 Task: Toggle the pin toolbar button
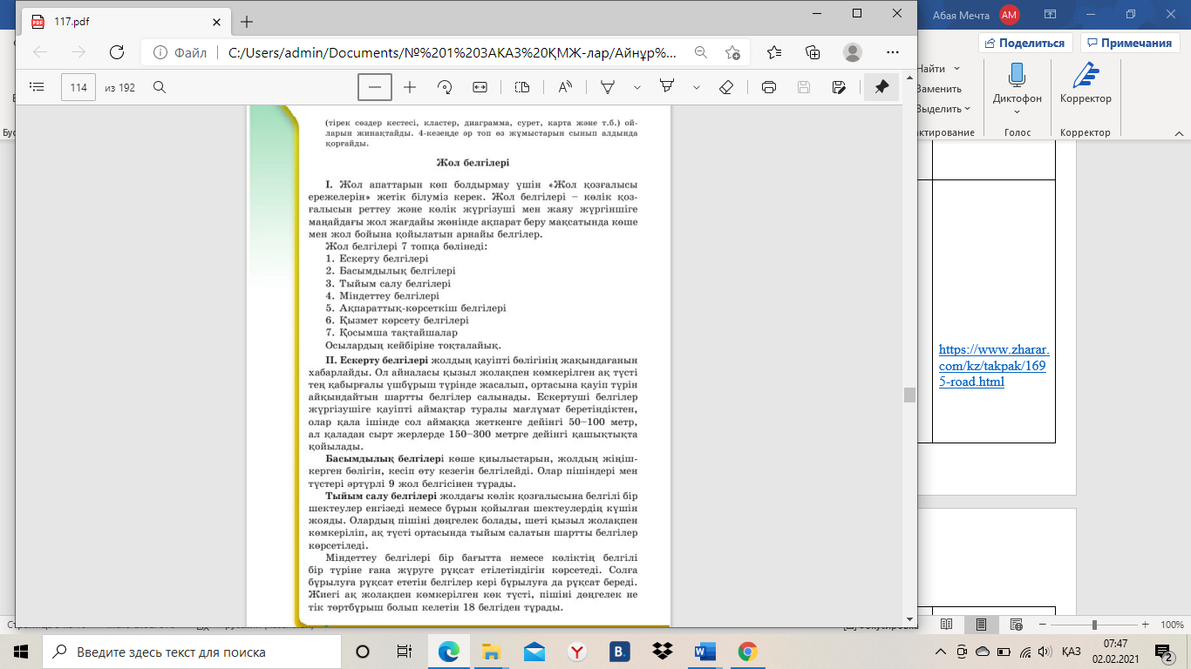[881, 87]
